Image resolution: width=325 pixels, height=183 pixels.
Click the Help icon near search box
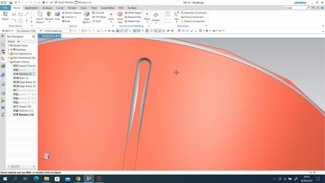(x=322, y=8)
